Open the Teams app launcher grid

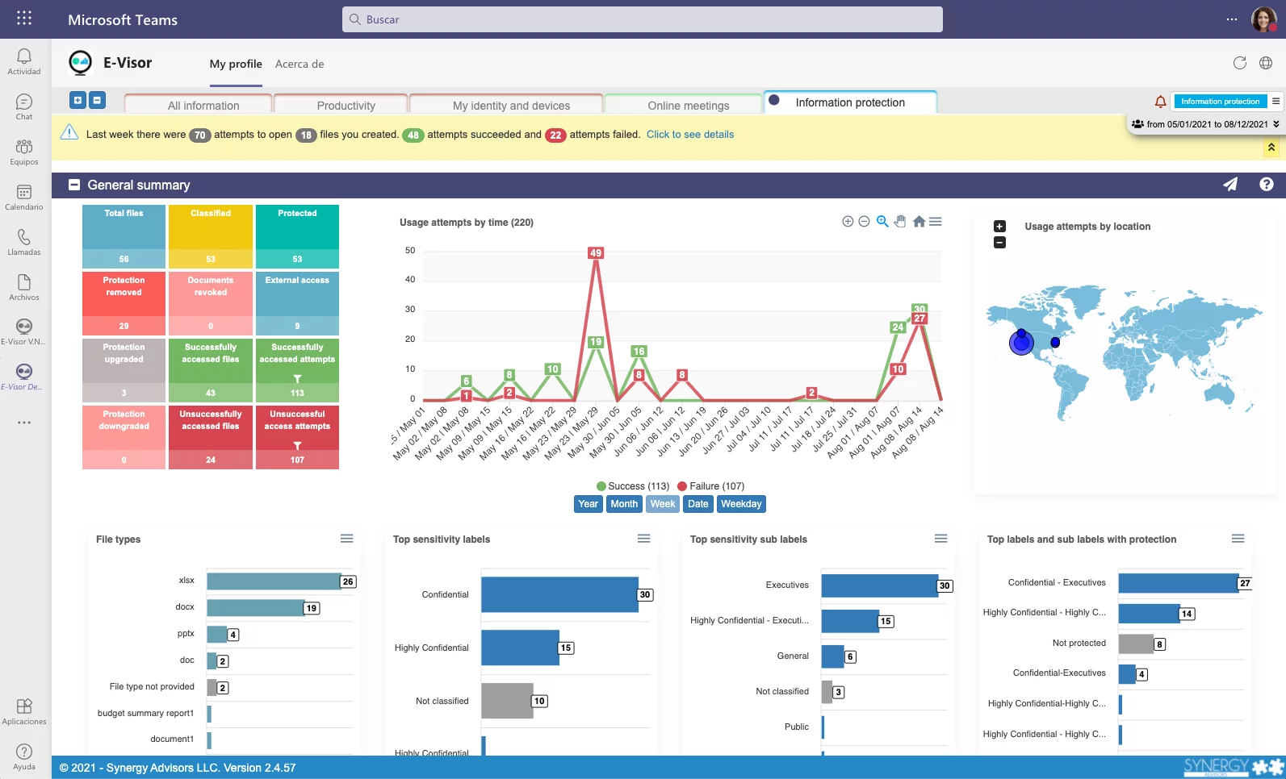pyautogui.click(x=24, y=18)
